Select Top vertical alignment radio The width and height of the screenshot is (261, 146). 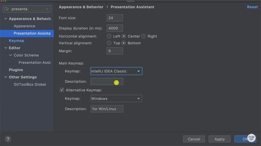click(x=109, y=43)
